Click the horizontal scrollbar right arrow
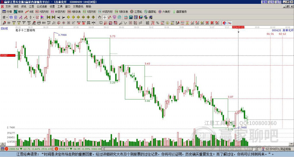This screenshot has height=157, width=294. coord(256,149)
